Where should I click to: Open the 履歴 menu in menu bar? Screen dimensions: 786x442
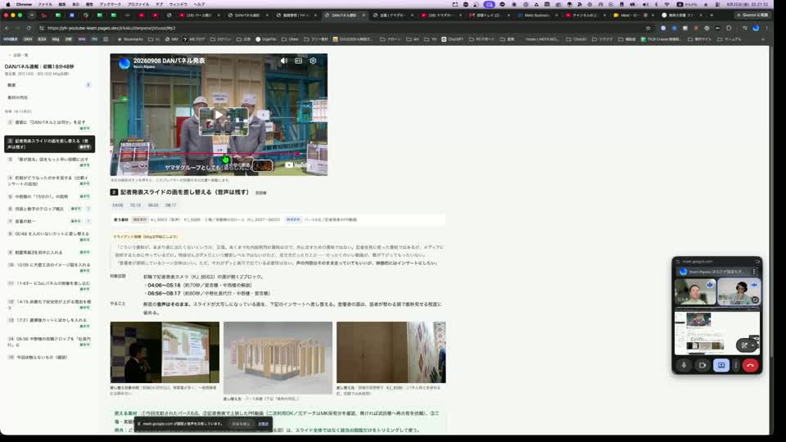pos(89,4)
